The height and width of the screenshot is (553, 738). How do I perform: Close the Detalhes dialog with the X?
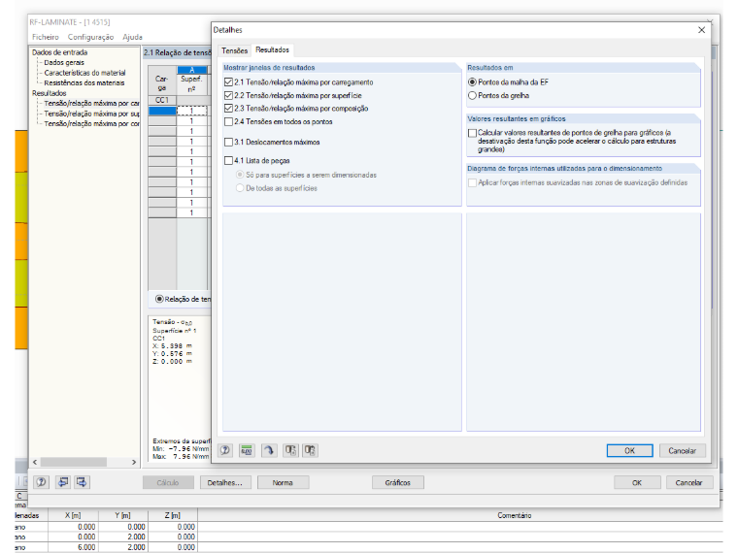(x=701, y=30)
